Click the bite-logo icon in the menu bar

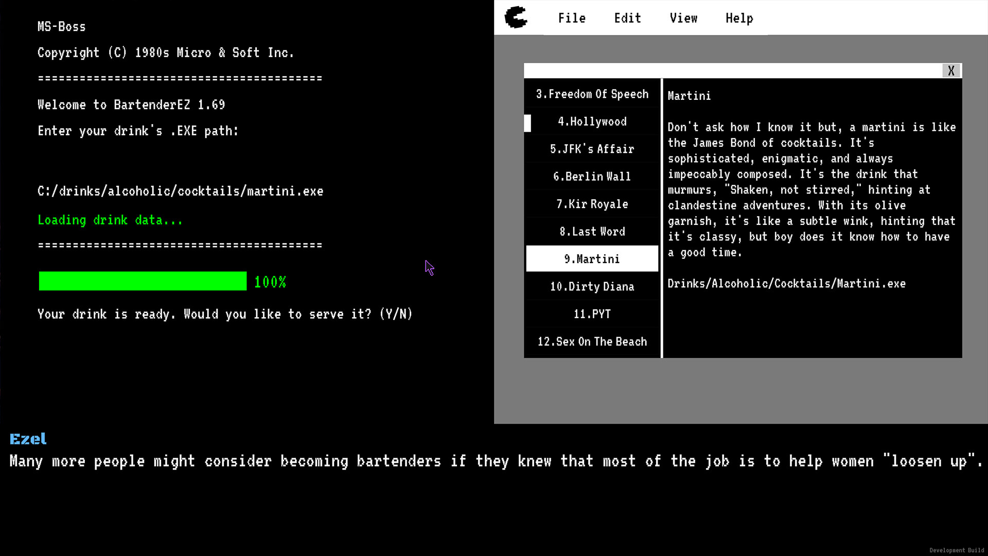point(516,18)
